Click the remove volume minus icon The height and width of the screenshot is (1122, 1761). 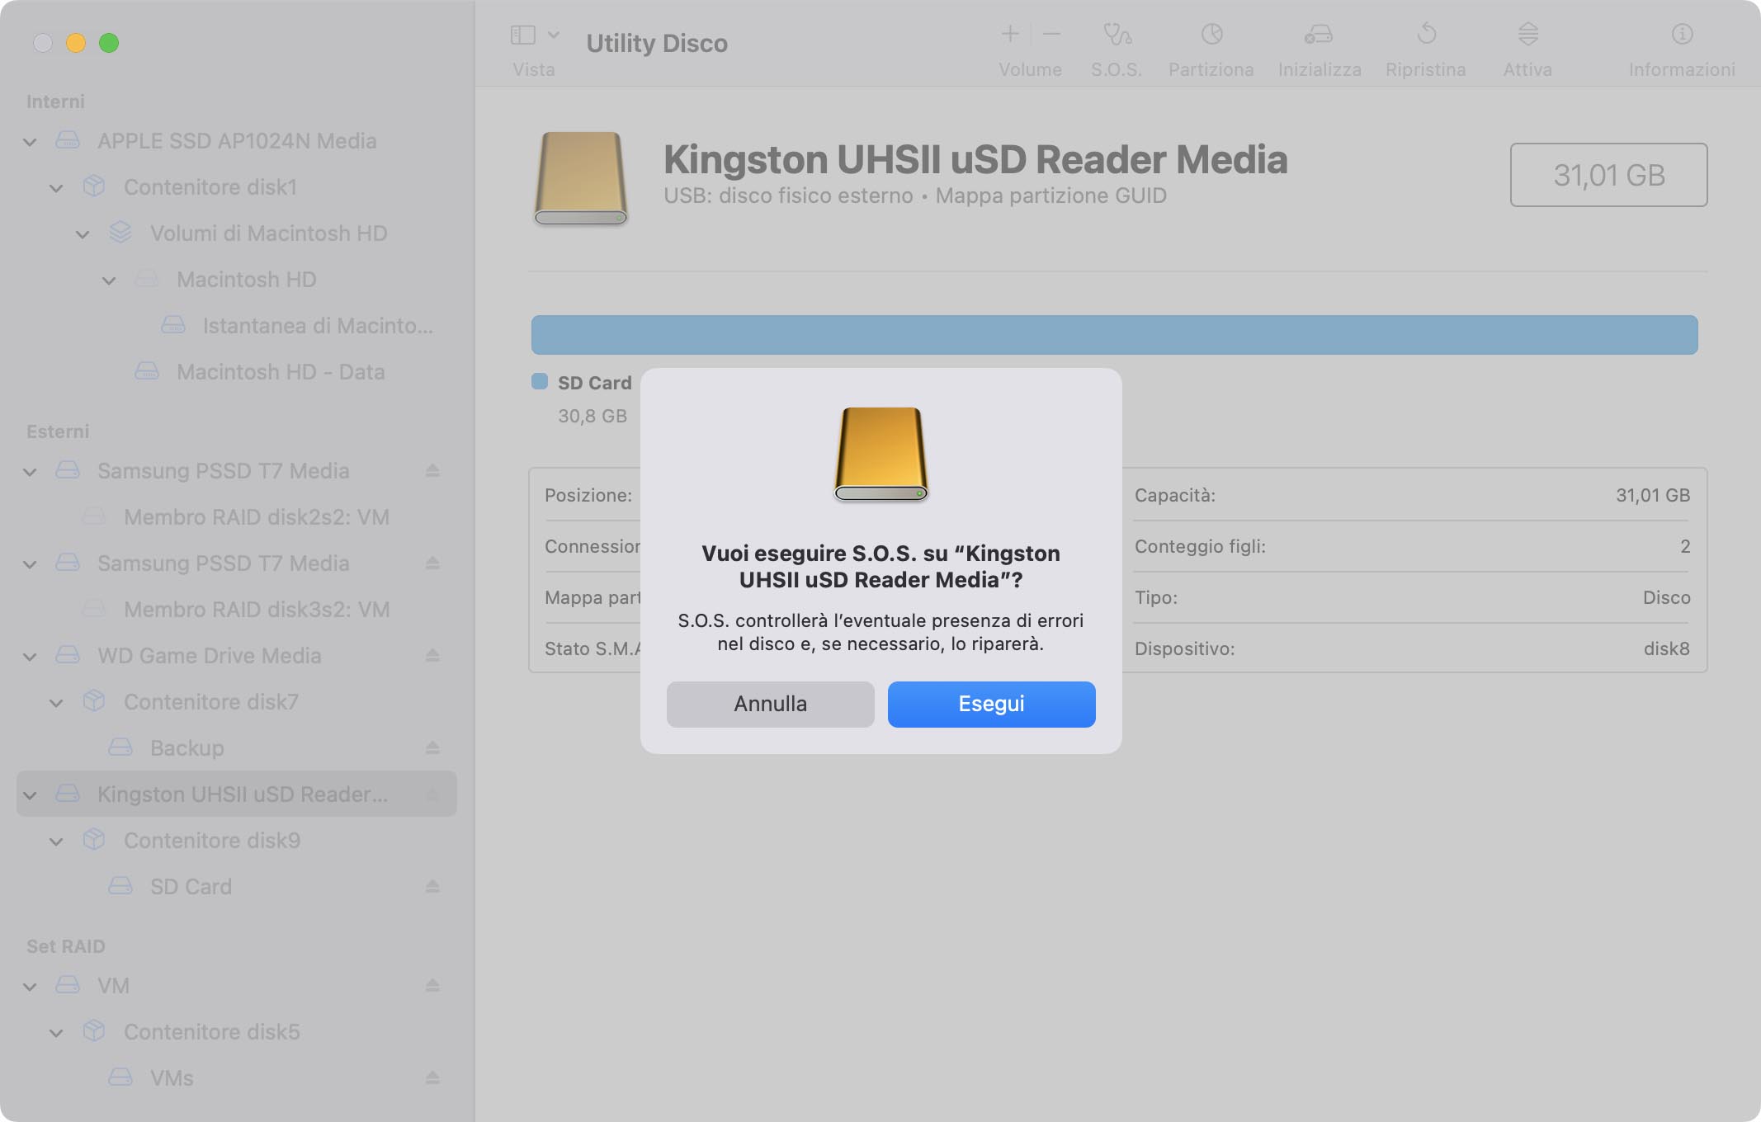[x=1051, y=34]
